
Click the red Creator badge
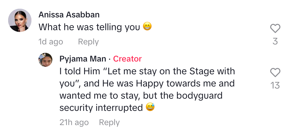point(127,59)
